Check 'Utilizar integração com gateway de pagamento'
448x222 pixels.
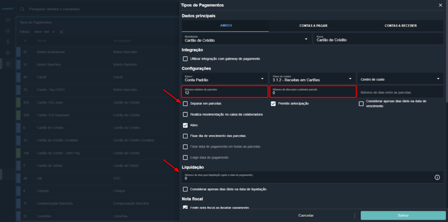(x=185, y=59)
